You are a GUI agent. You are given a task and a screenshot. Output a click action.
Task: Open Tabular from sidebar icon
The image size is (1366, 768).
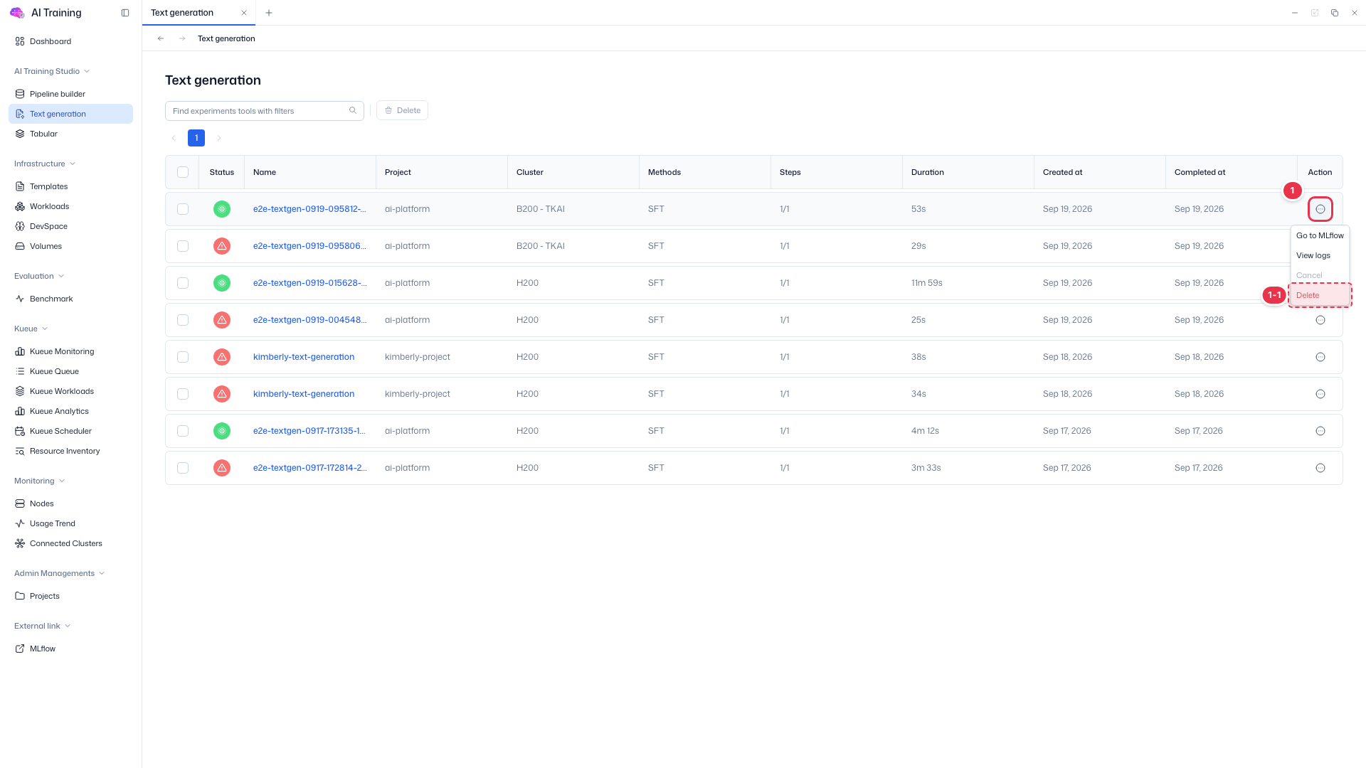[x=20, y=134]
